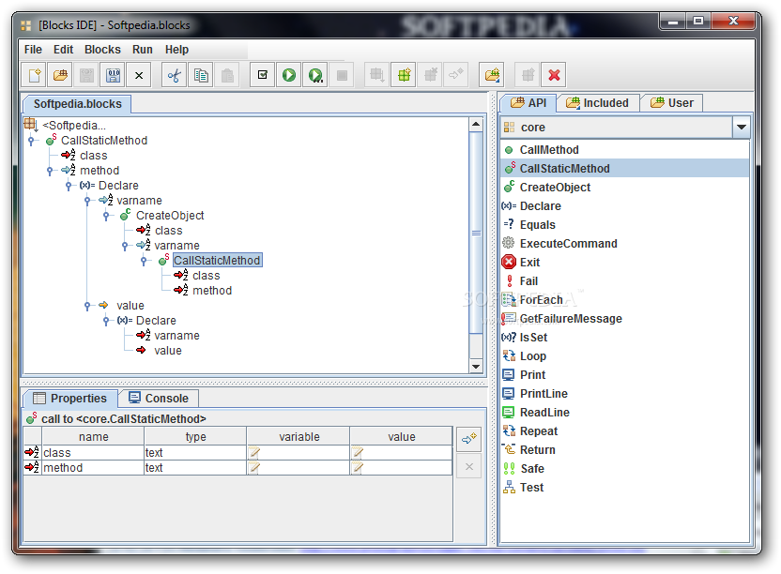Click the greyed-out add parameter arrow toolbar icon
The image size is (781, 574).
coord(456,75)
